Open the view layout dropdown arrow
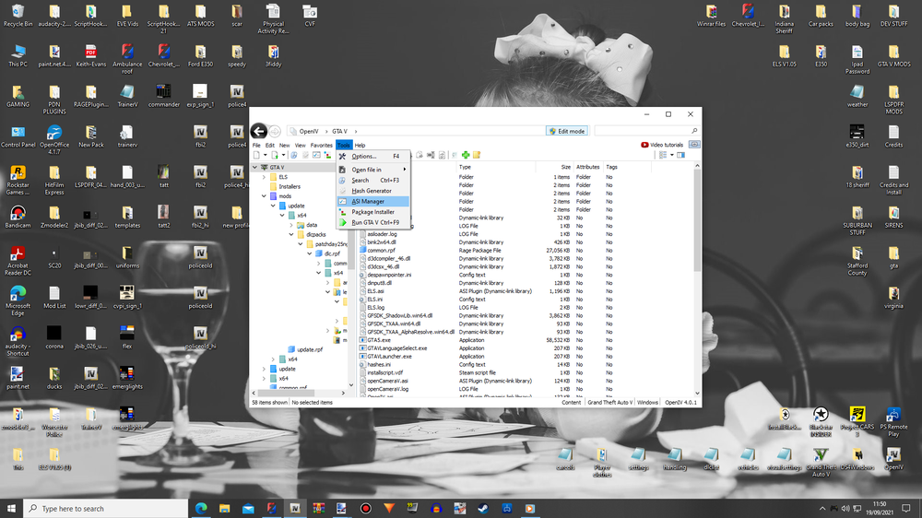The height and width of the screenshot is (518, 922). click(x=672, y=156)
